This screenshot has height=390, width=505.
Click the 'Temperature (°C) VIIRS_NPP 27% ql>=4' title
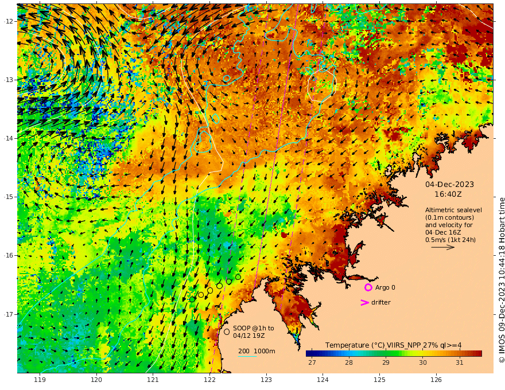pos(393,345)
